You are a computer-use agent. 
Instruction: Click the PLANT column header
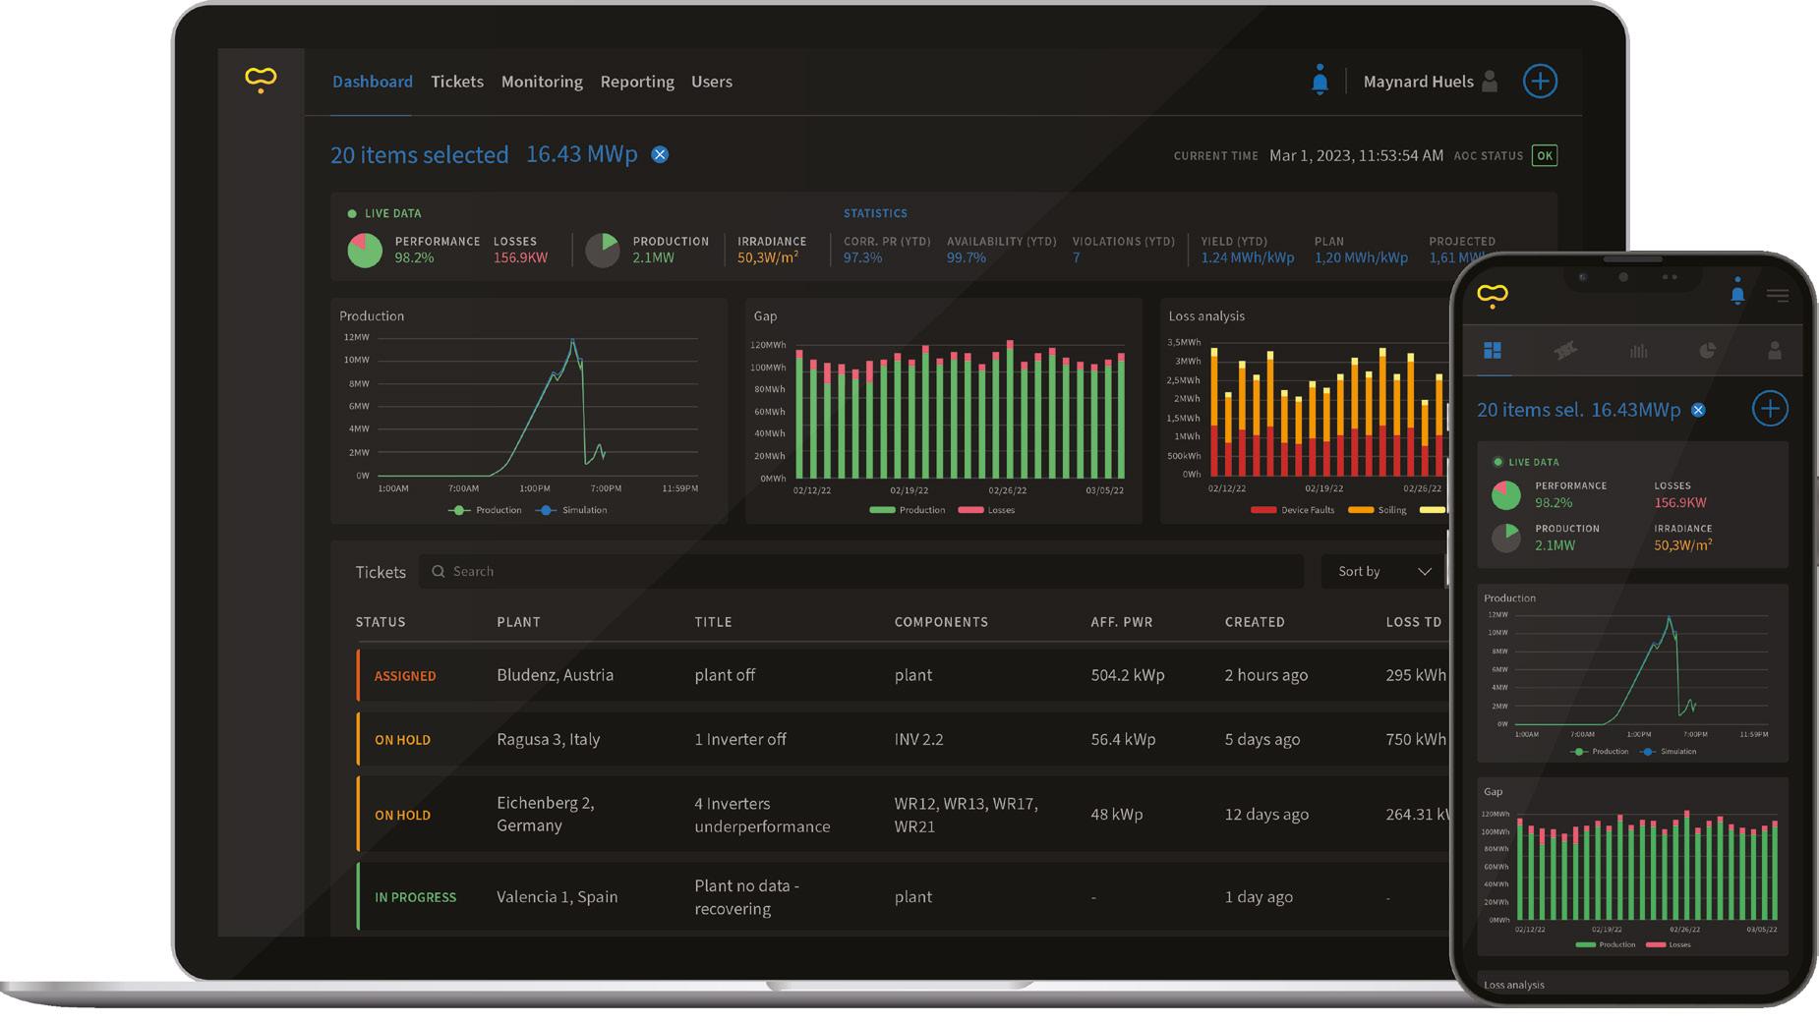[518, 622]
